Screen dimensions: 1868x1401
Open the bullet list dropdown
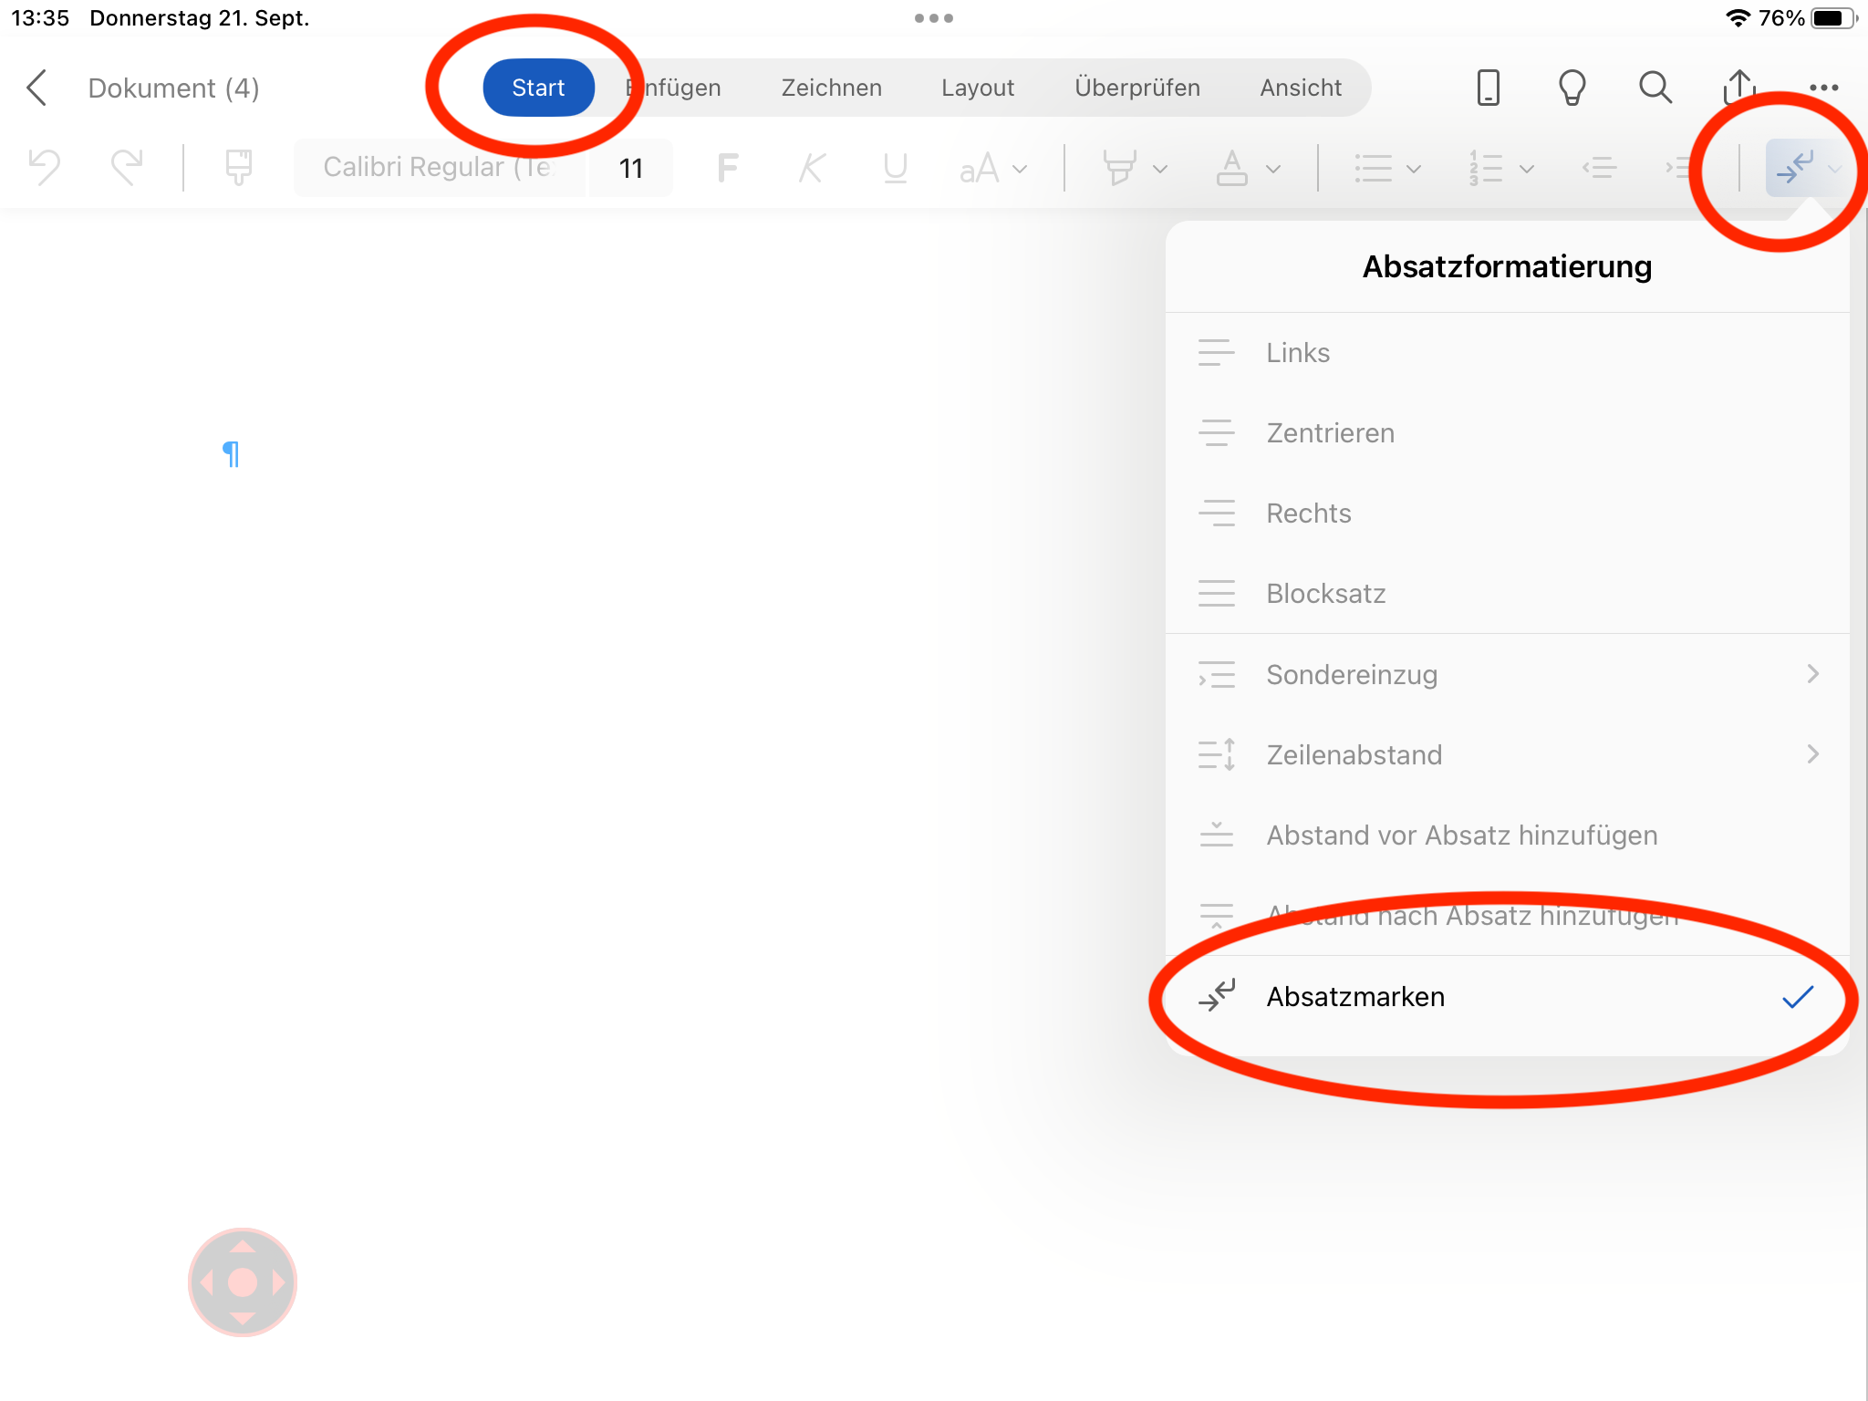point(1414,169)
